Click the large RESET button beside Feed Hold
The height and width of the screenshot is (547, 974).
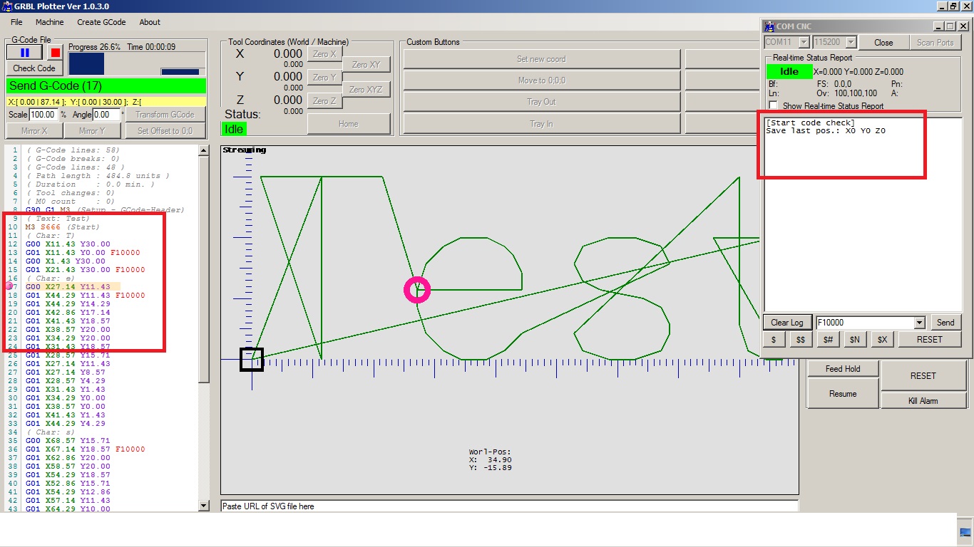(x=923, y=375)
